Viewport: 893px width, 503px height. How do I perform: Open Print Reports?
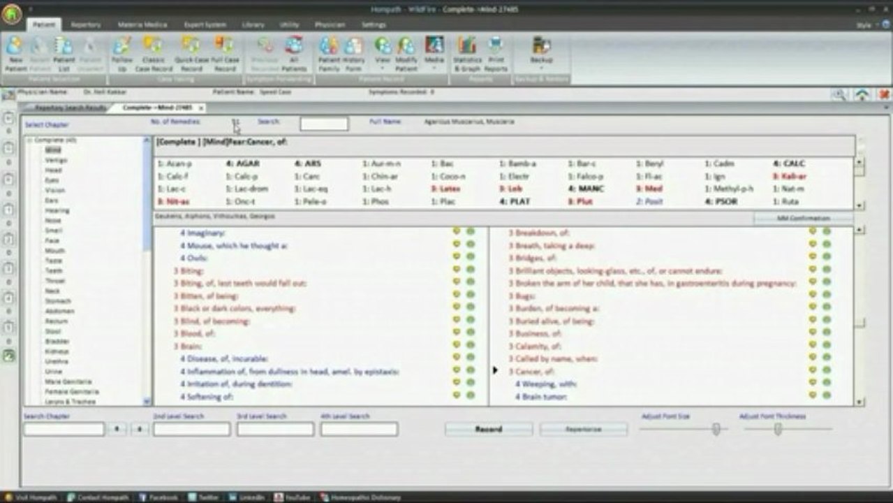point(496,54)
